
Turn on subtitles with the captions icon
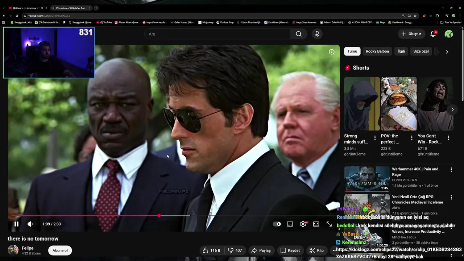click(x=290, y=224)
